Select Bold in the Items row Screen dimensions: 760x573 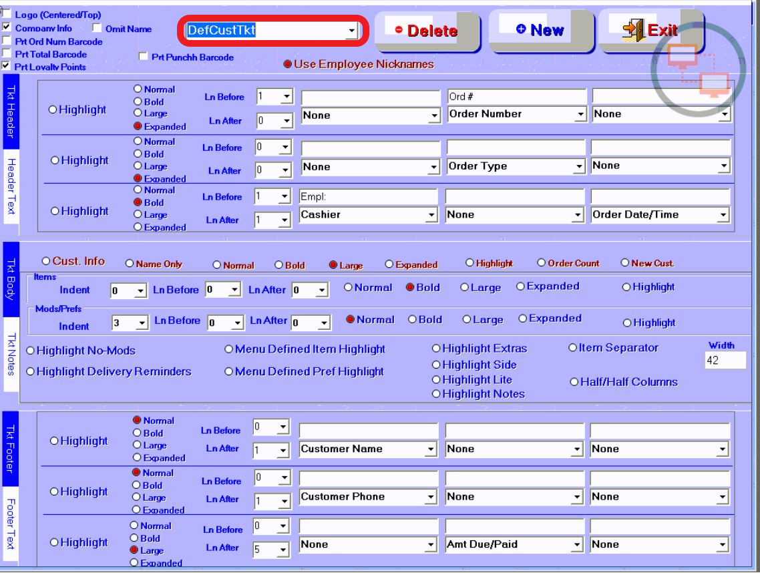[x=410, y=287]
